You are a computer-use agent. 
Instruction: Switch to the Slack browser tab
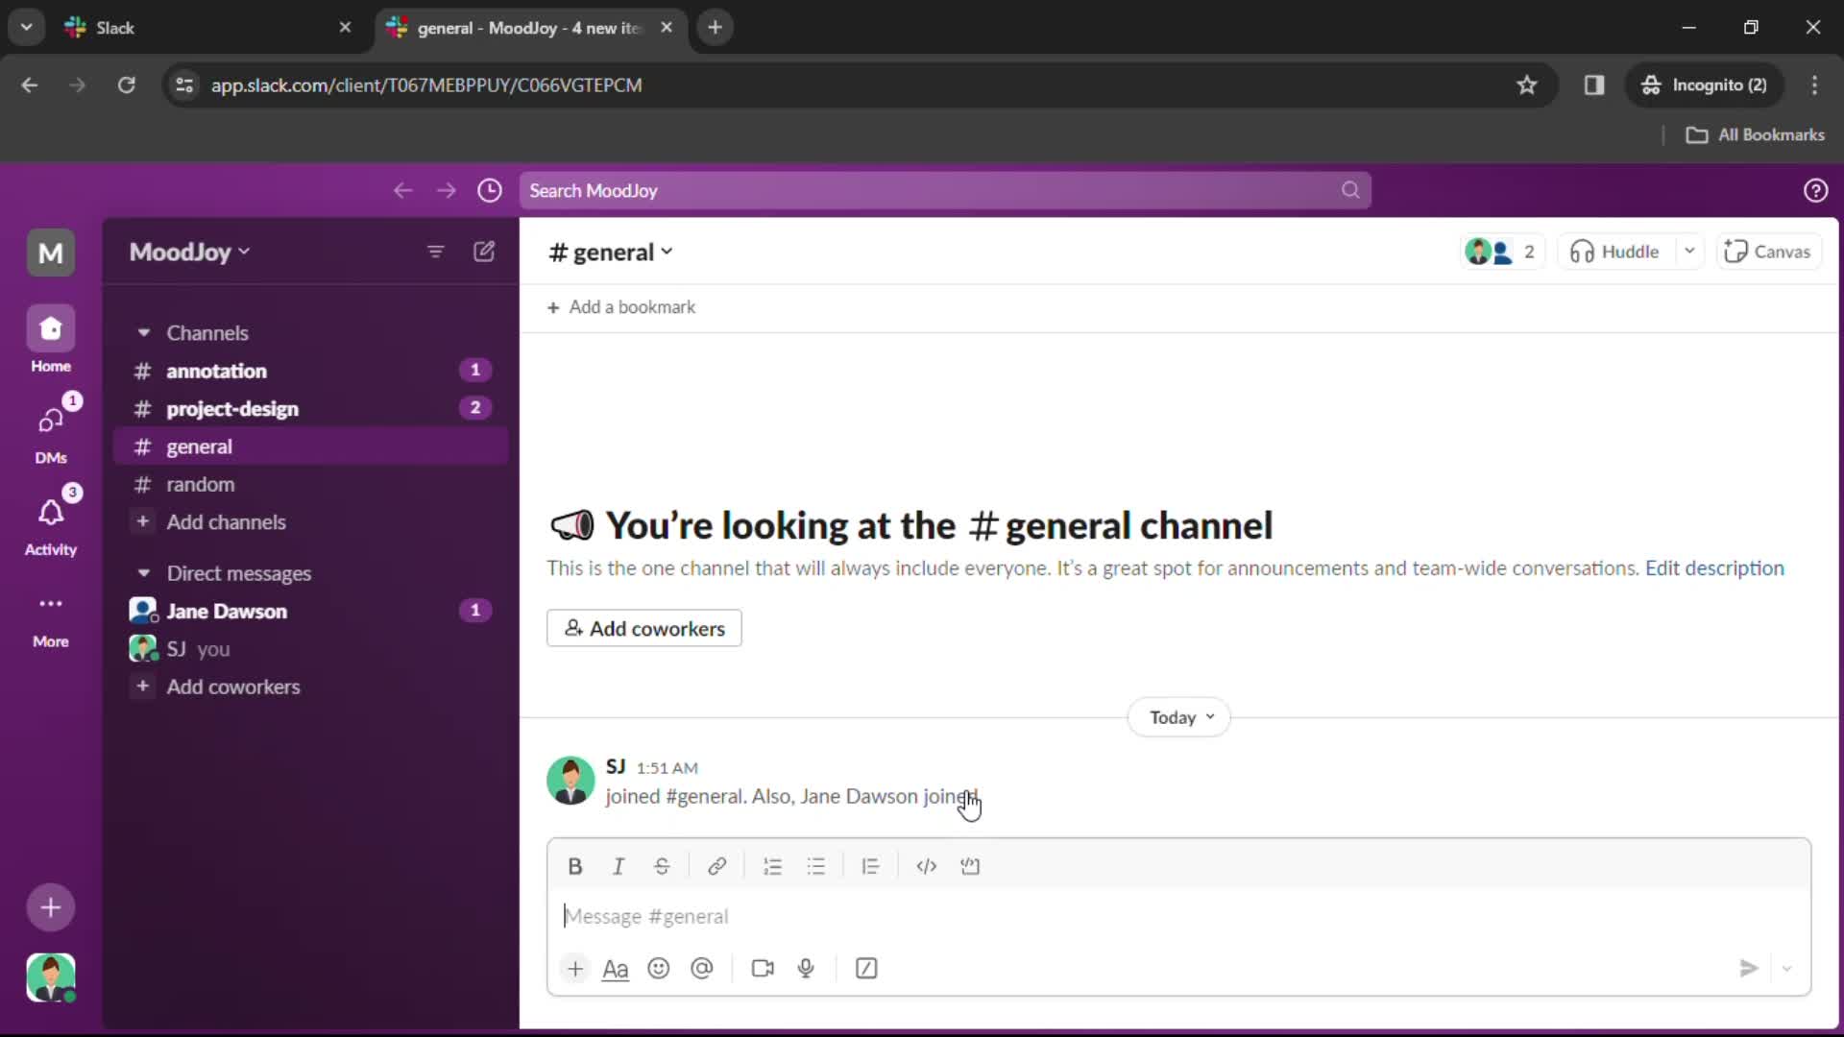point(208,27)
